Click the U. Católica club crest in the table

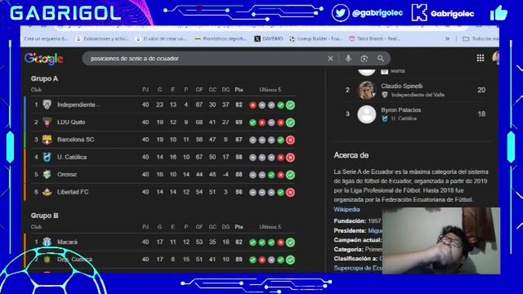coord(47,157)
